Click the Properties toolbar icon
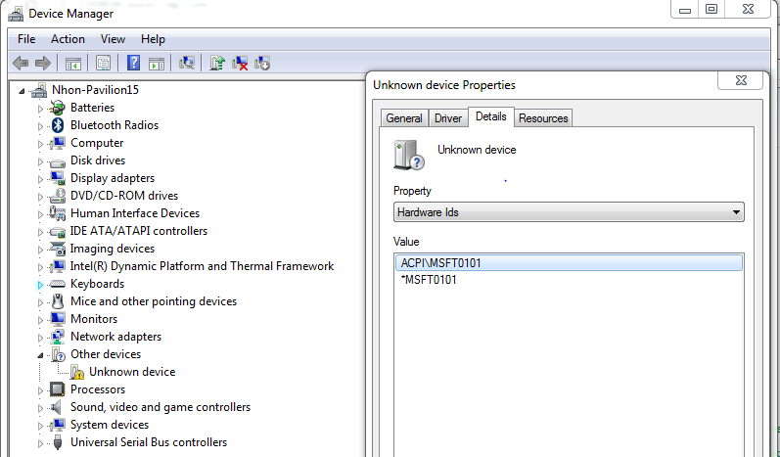Image resolution: width=780 pixels, height=457 pixels. pos(103,63)
